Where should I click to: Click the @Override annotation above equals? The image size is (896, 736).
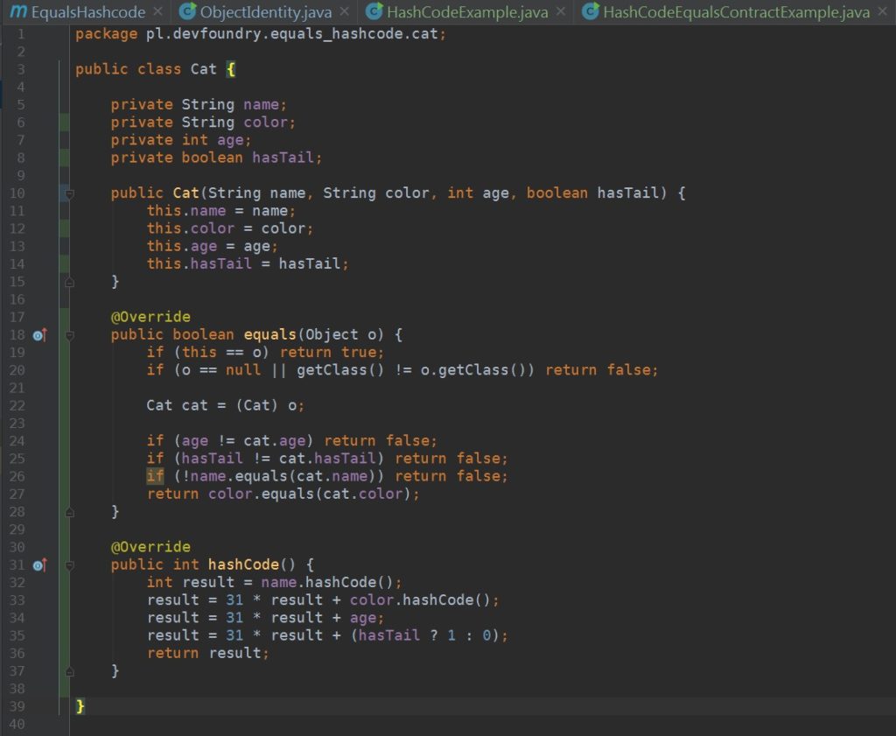point(150,317)
